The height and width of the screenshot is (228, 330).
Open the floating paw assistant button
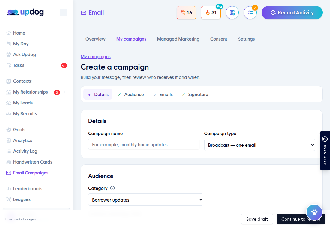(314, 212)
